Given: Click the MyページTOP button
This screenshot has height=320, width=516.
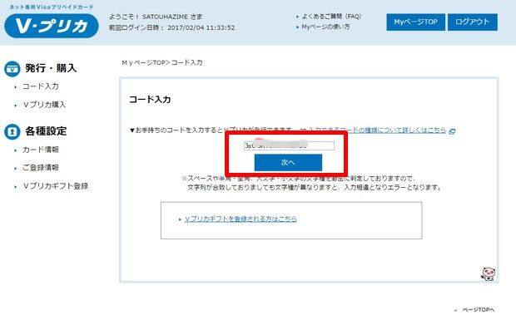Looking at the screenshot, I should (415, 22).
